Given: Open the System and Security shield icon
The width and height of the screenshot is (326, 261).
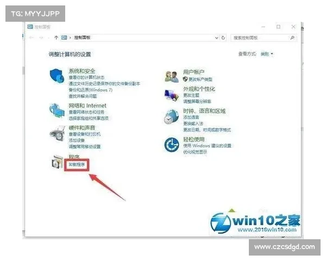Looking at the screenshot, I should click(x=57, y=76).
